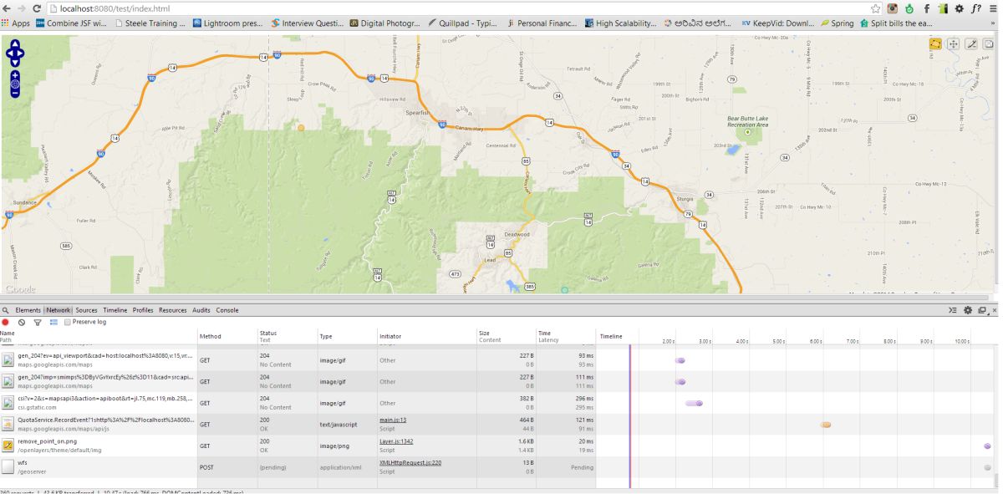The image size is (1003, 494).
Task: Sort requests by Status column header
Action: [286, 336]
